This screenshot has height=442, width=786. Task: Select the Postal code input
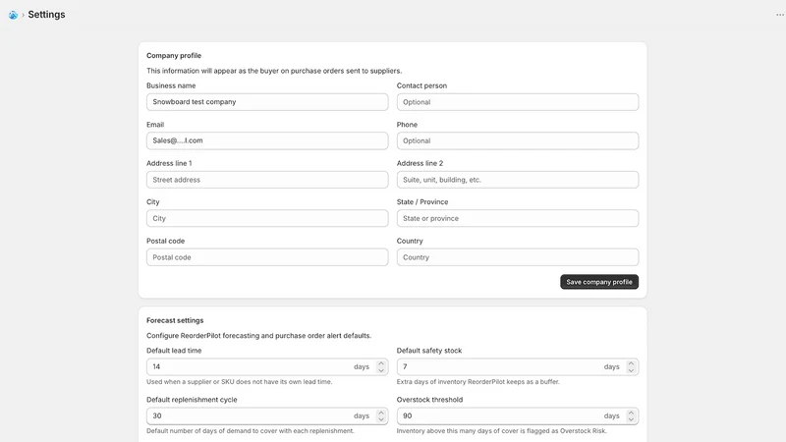tap(267, 257)
